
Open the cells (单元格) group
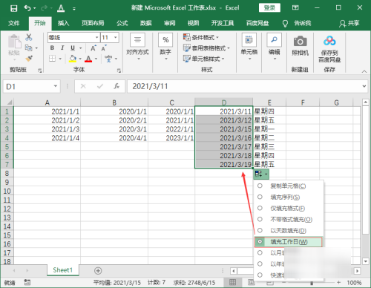pos(249,47)
